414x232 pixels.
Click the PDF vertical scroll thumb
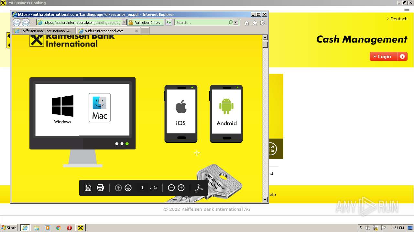click(265, 44)
